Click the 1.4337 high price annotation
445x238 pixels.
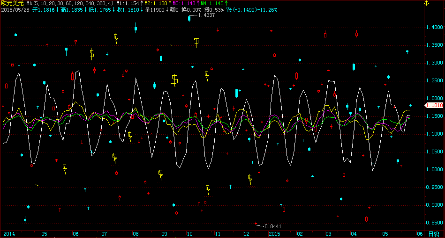[x=206, y=15]
